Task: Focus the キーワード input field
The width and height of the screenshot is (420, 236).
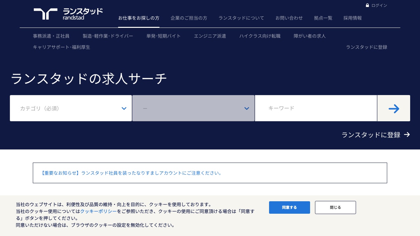Action: pos(316,108)
